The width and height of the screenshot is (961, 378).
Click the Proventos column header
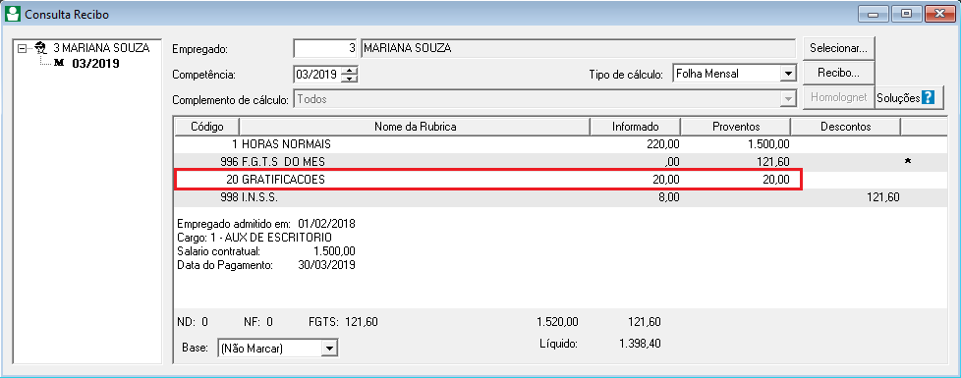[x=736, y=127]
